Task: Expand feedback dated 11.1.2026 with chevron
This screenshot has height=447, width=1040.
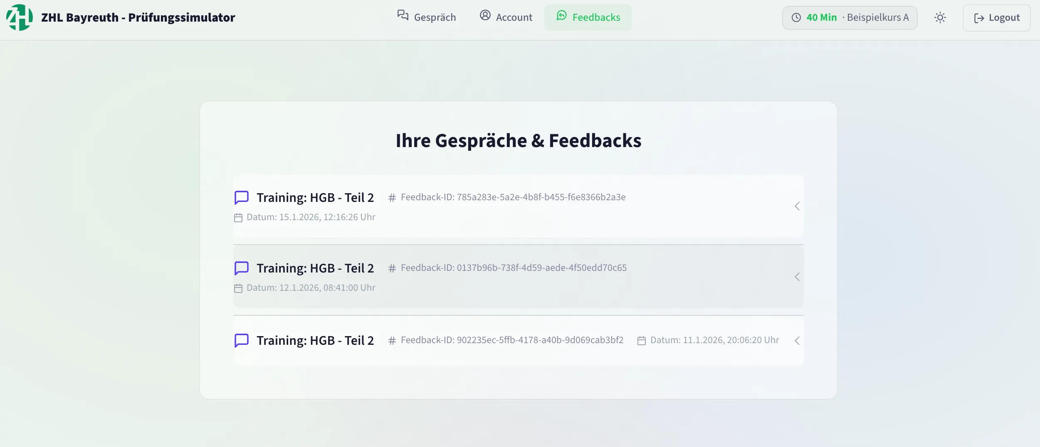Action: pyautogui.click(x=797, y=341)
